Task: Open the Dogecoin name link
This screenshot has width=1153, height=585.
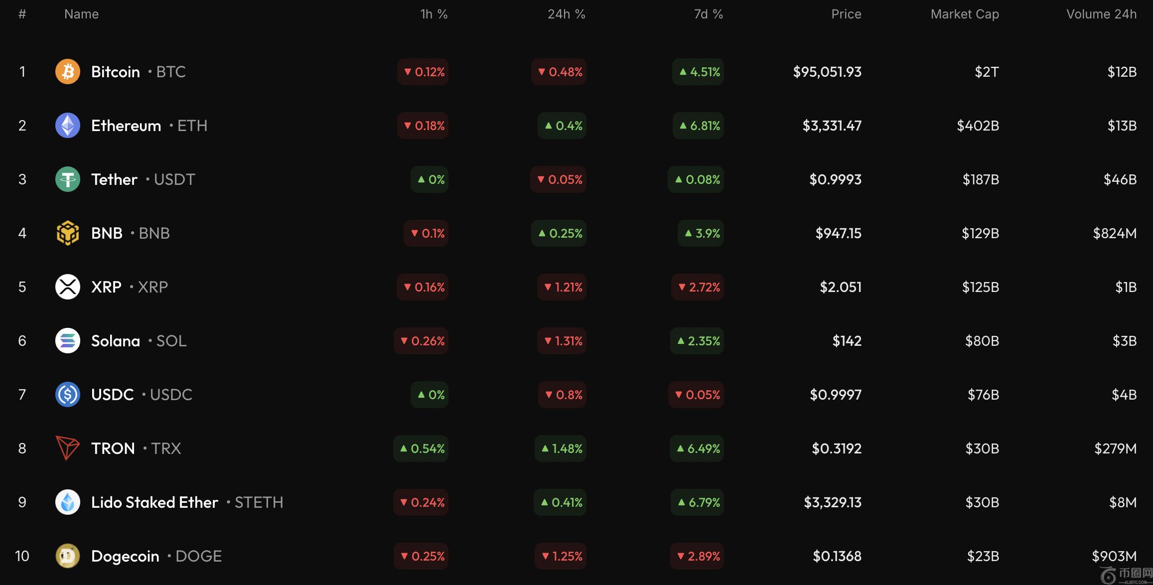Action: [x=125, y=556]
